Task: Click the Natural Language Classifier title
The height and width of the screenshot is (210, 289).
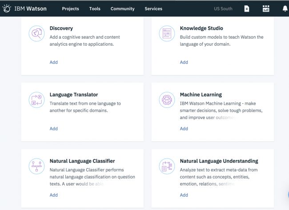Action: 82,161
